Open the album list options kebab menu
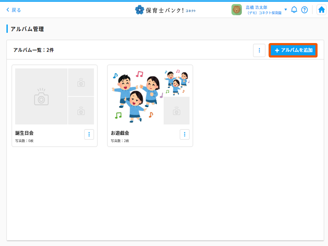Image resolution: width=328 pixels, height=246 pixels. [259, 50]
